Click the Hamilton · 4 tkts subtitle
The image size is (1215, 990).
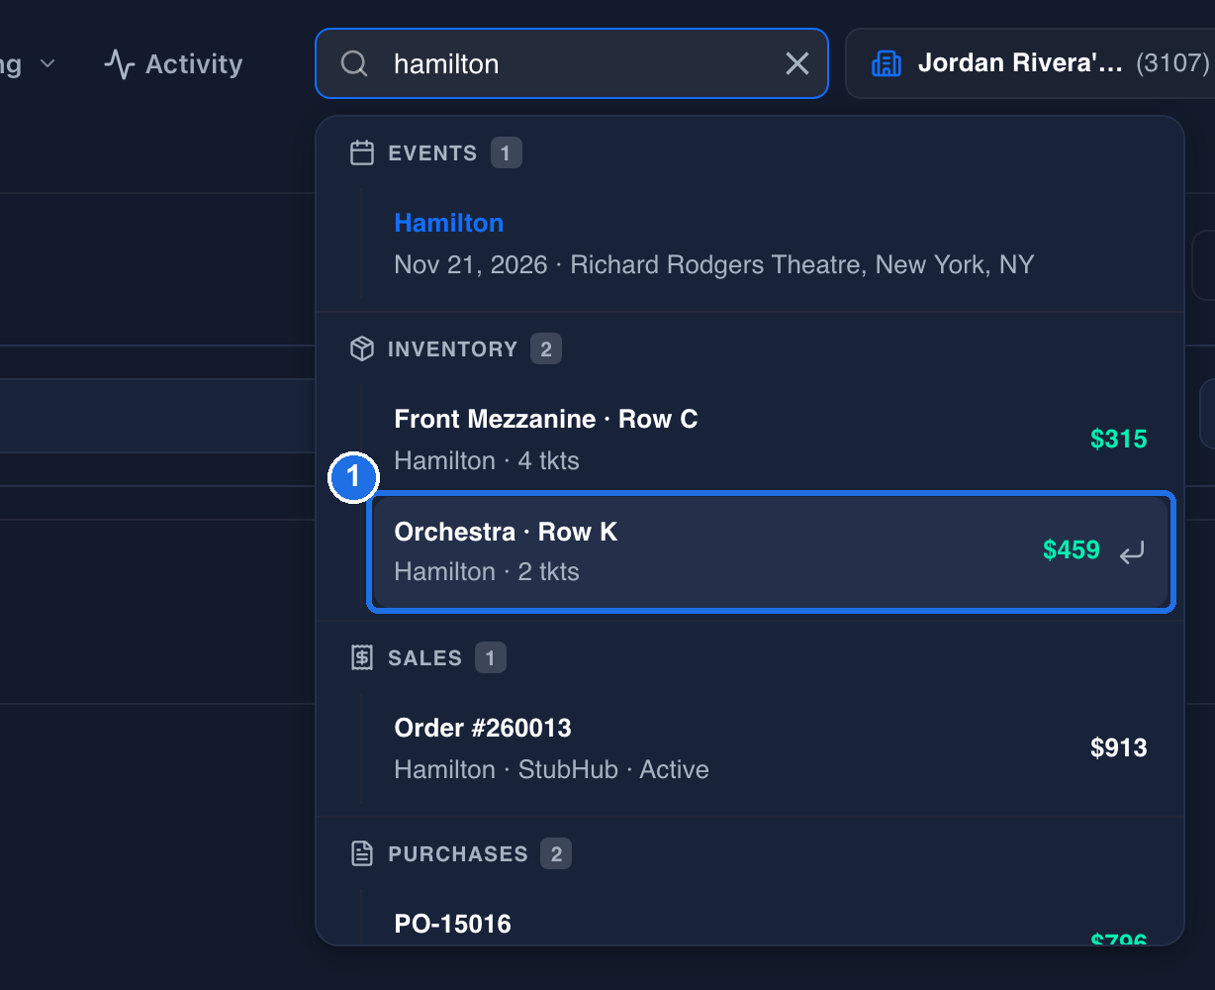(x=487, y=461)
